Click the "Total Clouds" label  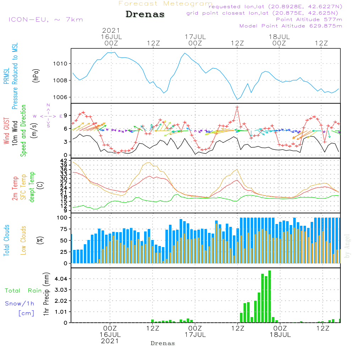[6, 240]
